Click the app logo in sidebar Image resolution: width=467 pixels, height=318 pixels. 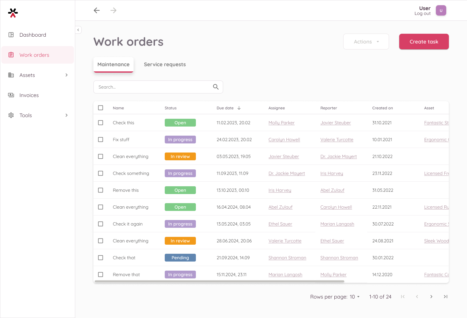tap(13, 13)
